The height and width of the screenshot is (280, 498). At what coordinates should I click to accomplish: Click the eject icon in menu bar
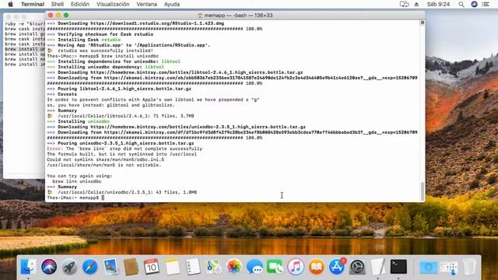click(416, 4)
